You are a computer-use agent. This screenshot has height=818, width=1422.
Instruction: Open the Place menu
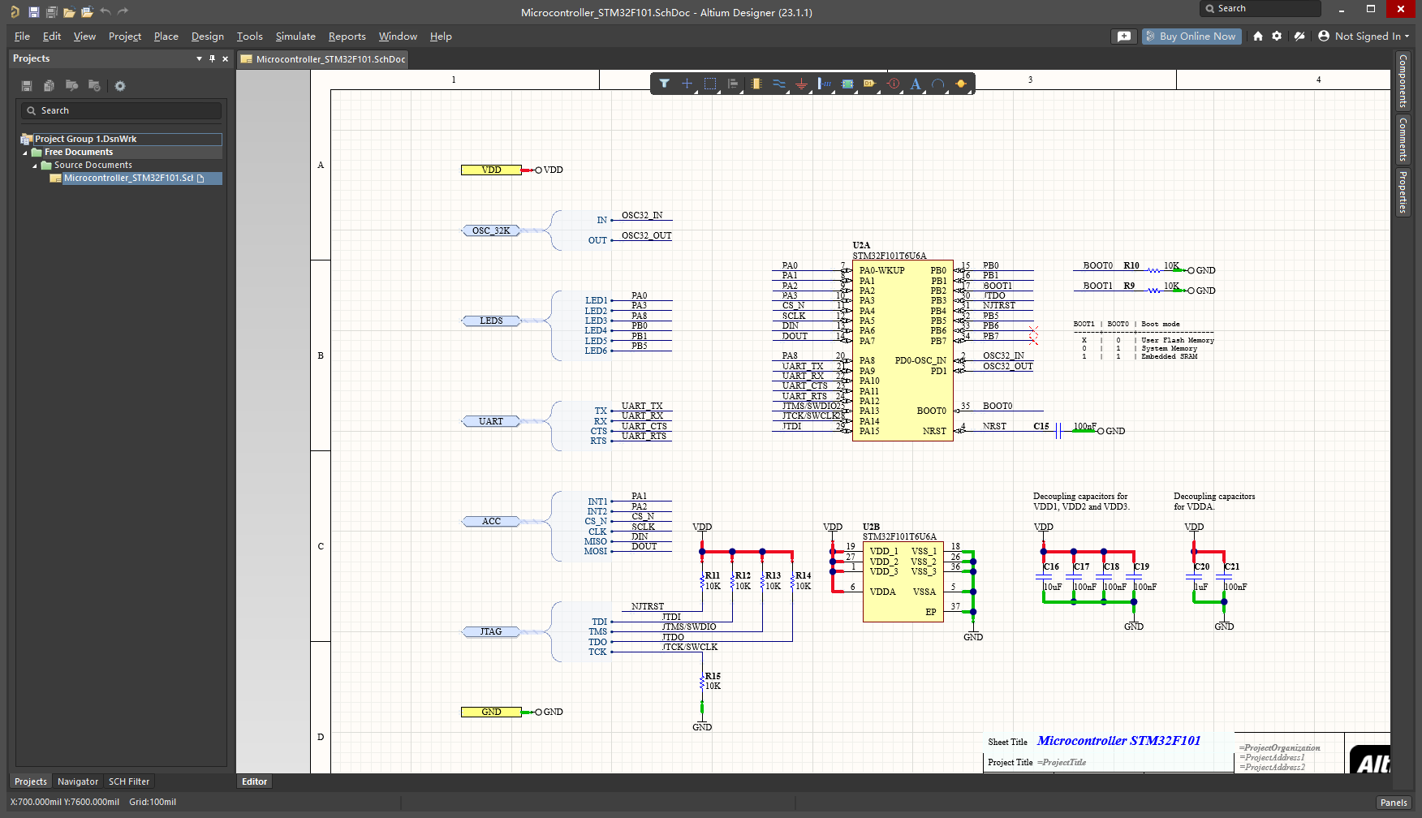pyautogui.click(x=166, y=37)
